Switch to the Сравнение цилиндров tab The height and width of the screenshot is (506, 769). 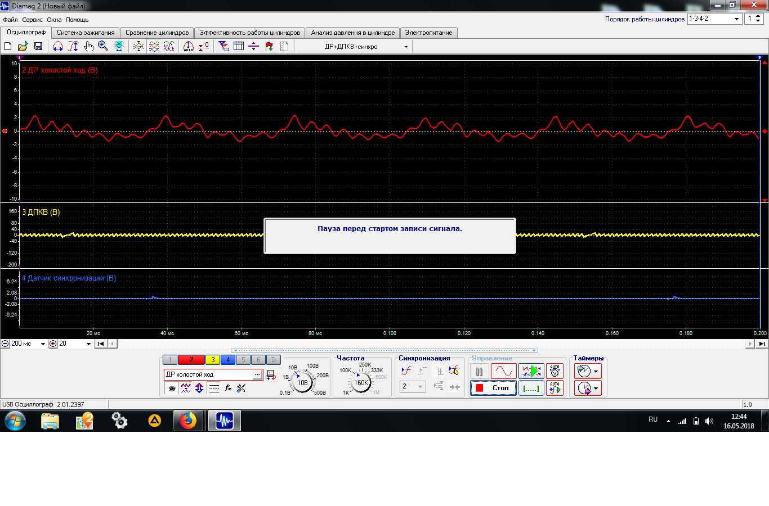tap(157, 33)
